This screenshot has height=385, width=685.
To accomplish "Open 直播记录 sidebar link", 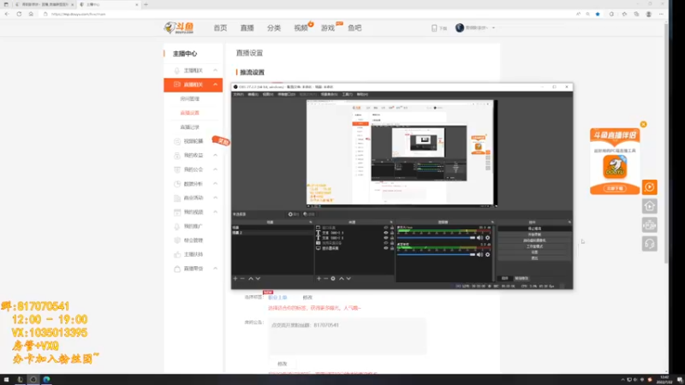I will tap(189, 127).
